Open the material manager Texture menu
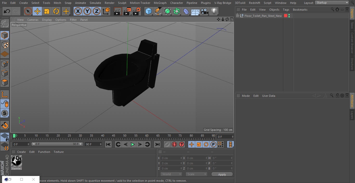This screenshot has height=183, width=355. tap(58, 152)
